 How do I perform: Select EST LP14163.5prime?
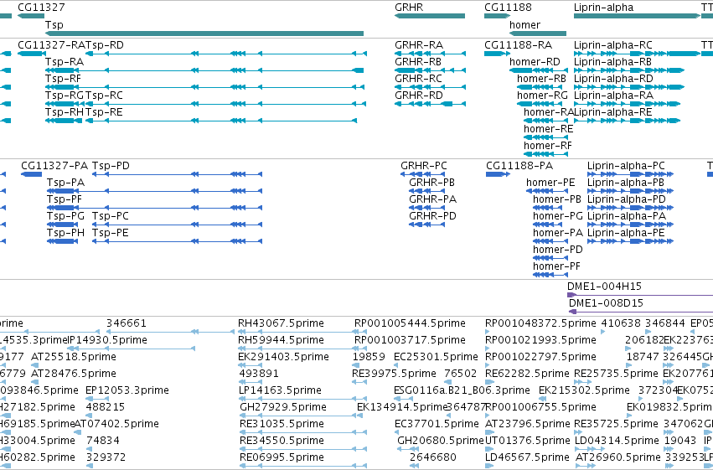(302, 400)
